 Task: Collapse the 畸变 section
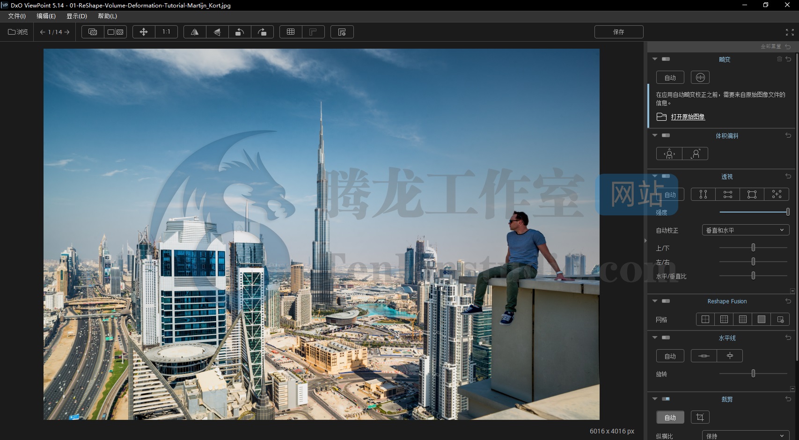pyautogui.click(x=655, y=59)
